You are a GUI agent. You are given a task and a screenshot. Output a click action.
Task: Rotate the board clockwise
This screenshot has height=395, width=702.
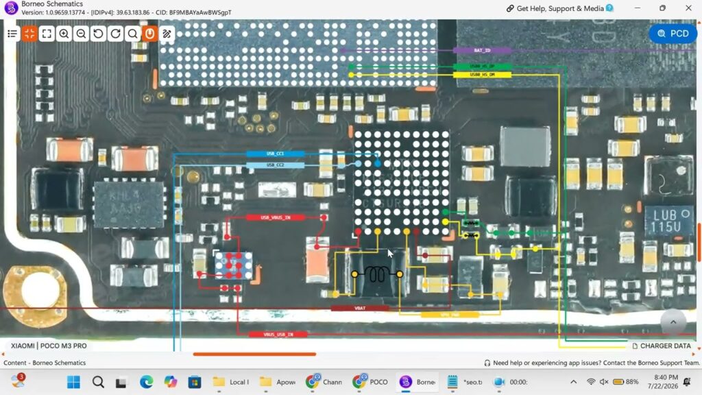pyautogui.click(x=115, y=34)
